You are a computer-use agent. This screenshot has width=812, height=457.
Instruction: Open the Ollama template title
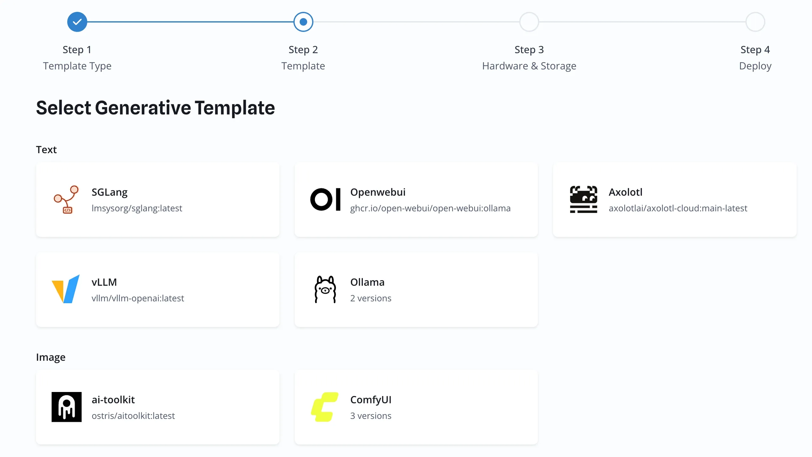[367, 282]
